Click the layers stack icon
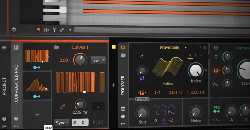 tap(14, 29)
